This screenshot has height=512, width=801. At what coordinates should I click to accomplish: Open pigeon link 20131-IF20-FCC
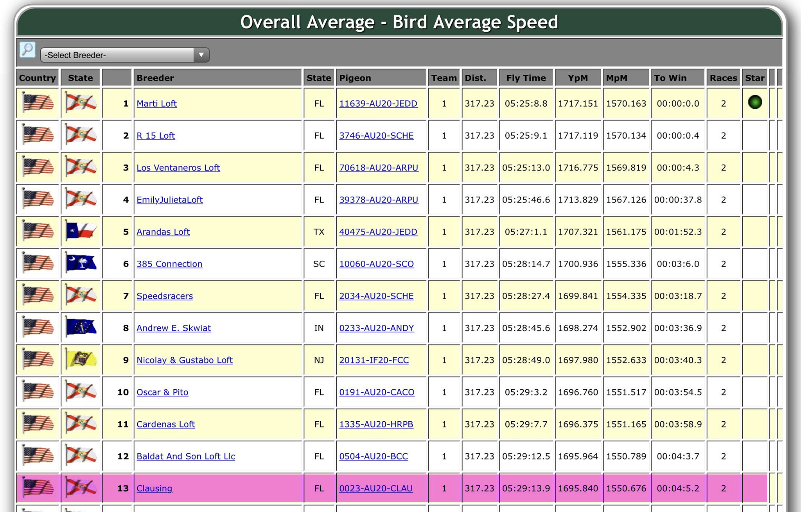(x=374, y=360)
